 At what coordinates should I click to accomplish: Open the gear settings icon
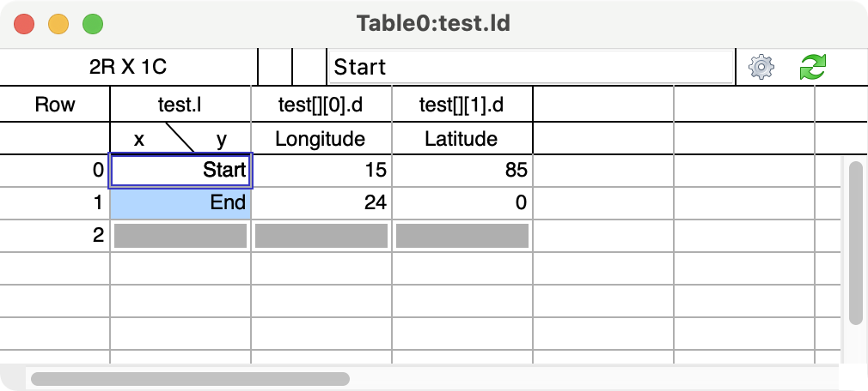pos(761,68)
